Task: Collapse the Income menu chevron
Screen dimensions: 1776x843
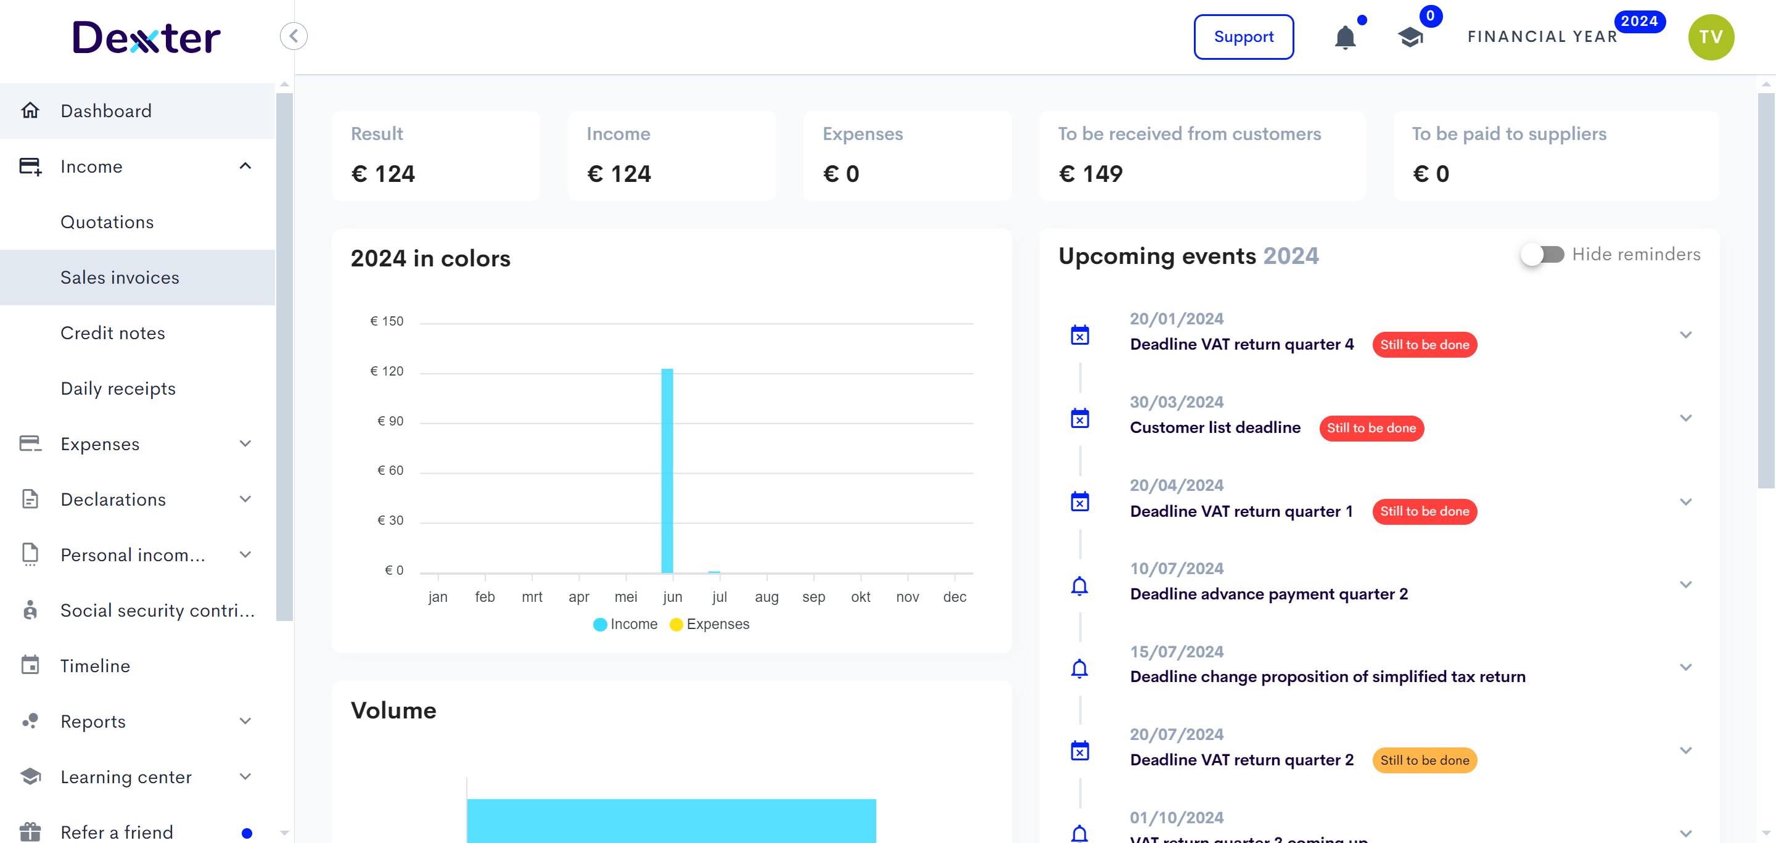Action: tap(245, 166)
